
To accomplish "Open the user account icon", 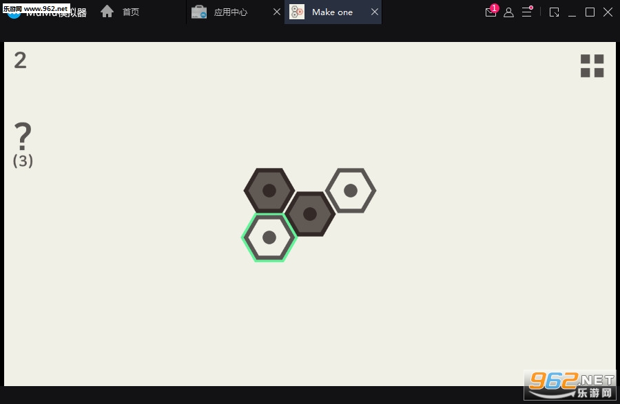I will [x=509, y=12].
